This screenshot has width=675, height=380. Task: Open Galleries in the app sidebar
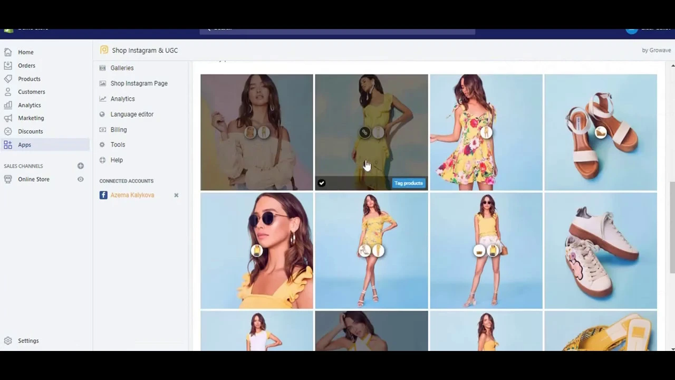coord(122,68)
